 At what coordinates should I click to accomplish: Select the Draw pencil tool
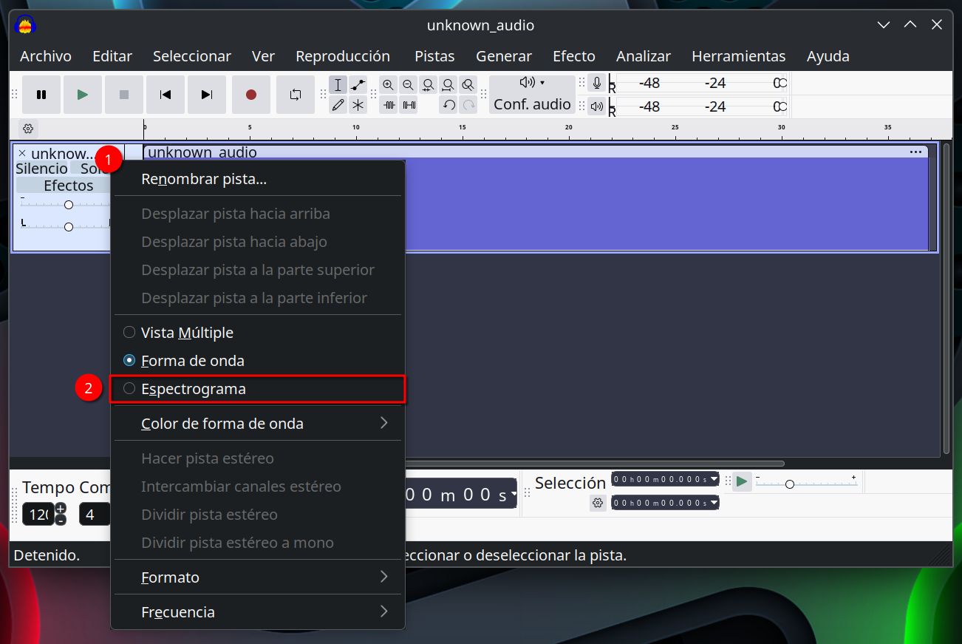338,105
